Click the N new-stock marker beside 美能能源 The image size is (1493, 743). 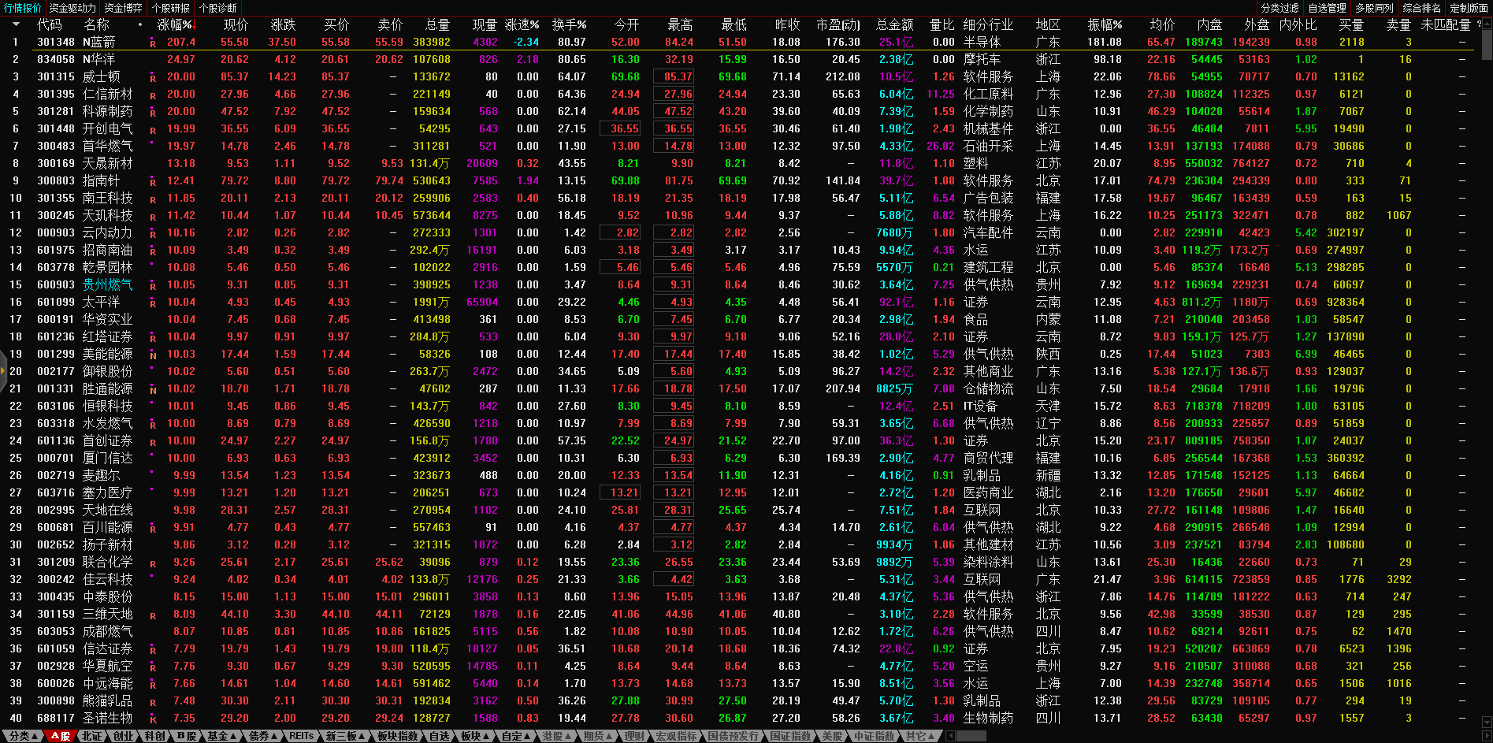[153, 355]
